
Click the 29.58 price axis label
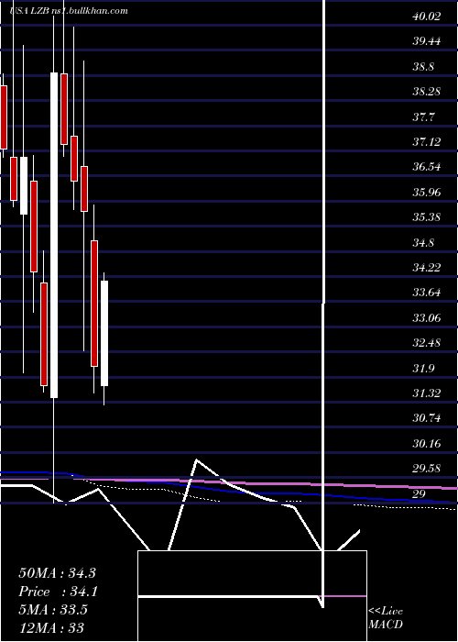(427, 469)
